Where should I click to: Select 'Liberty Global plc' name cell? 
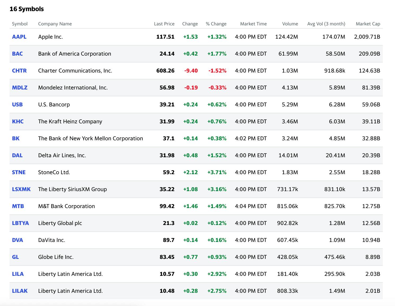pos(60,223)
